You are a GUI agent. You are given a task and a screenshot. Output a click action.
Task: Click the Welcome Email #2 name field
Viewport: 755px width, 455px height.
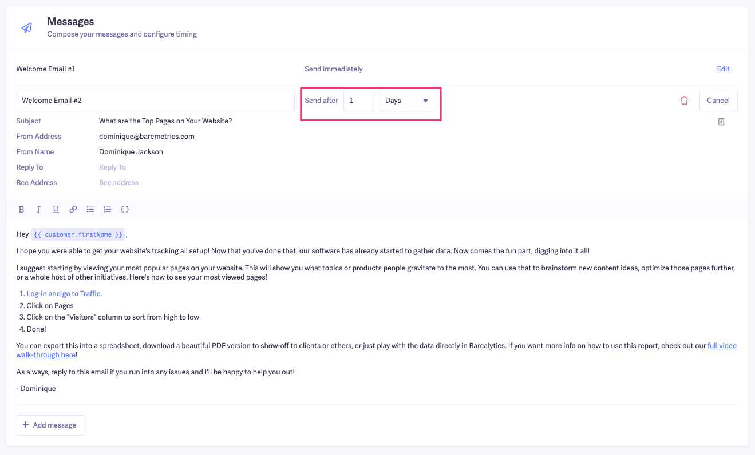[156, 101]
